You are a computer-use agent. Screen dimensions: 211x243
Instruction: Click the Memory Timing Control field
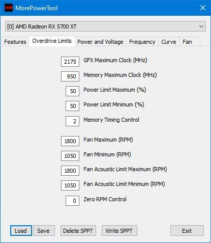pos(72,121)
